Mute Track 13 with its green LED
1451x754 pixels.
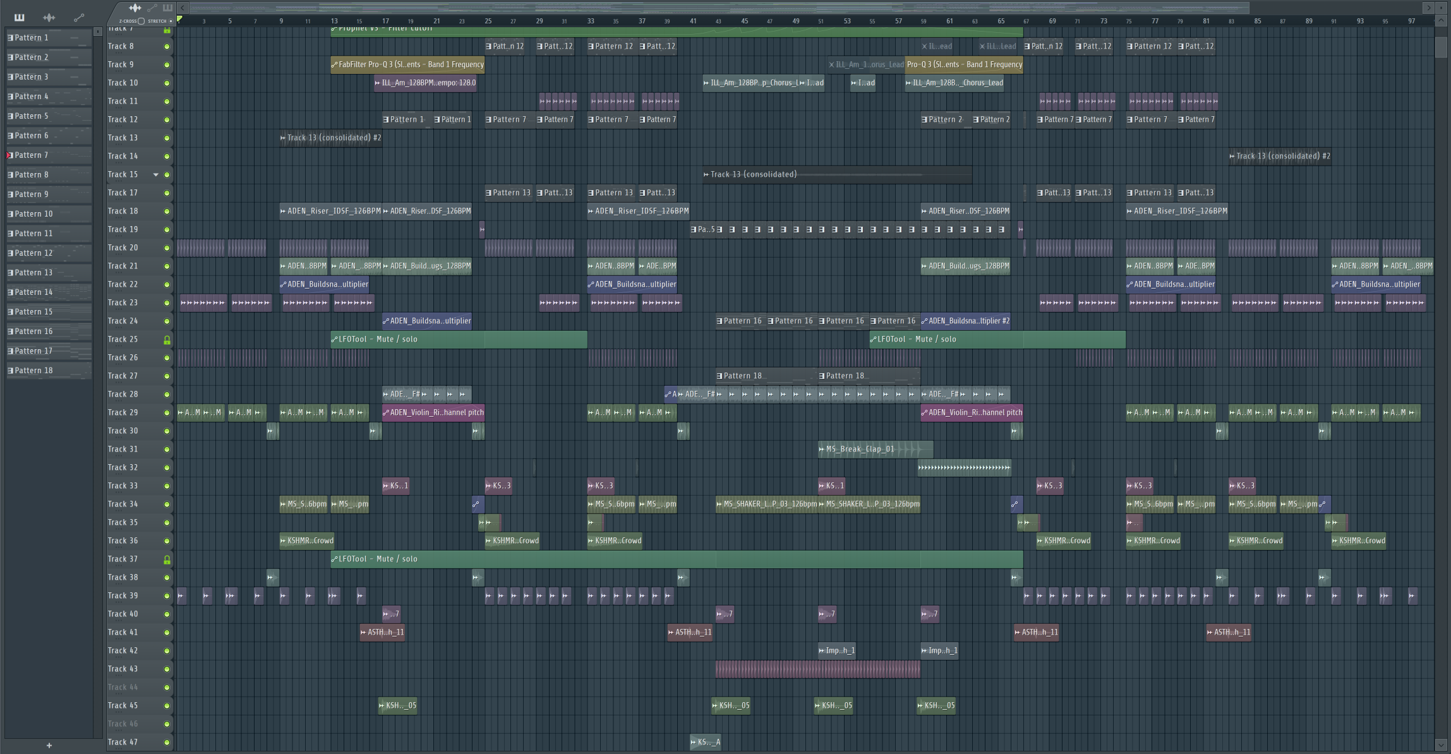(167, 138)
